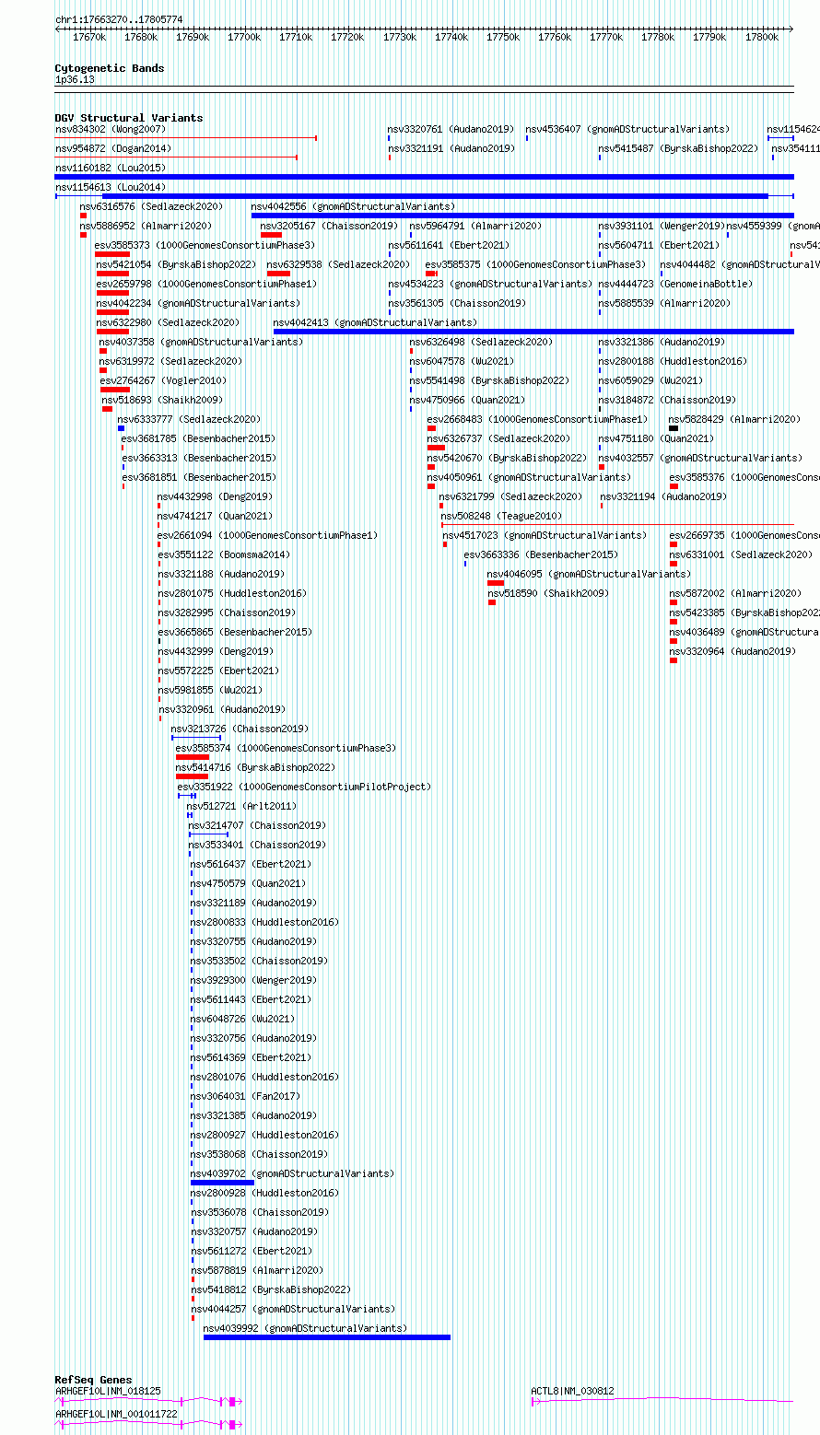The width and height of the screenshot is (820, 1435).
Task: Open nsv4046095 gnomADStructuralVariants variant
Action: pyautogui.click(x=589, y=574)
